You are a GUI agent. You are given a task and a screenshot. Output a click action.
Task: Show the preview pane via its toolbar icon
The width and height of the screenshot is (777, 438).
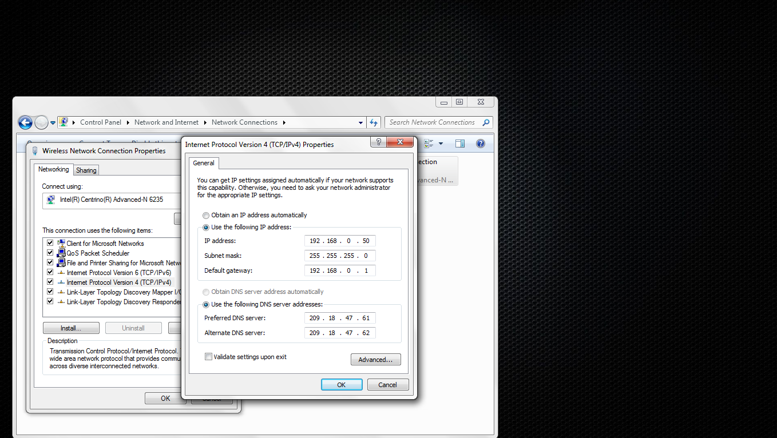460,144
